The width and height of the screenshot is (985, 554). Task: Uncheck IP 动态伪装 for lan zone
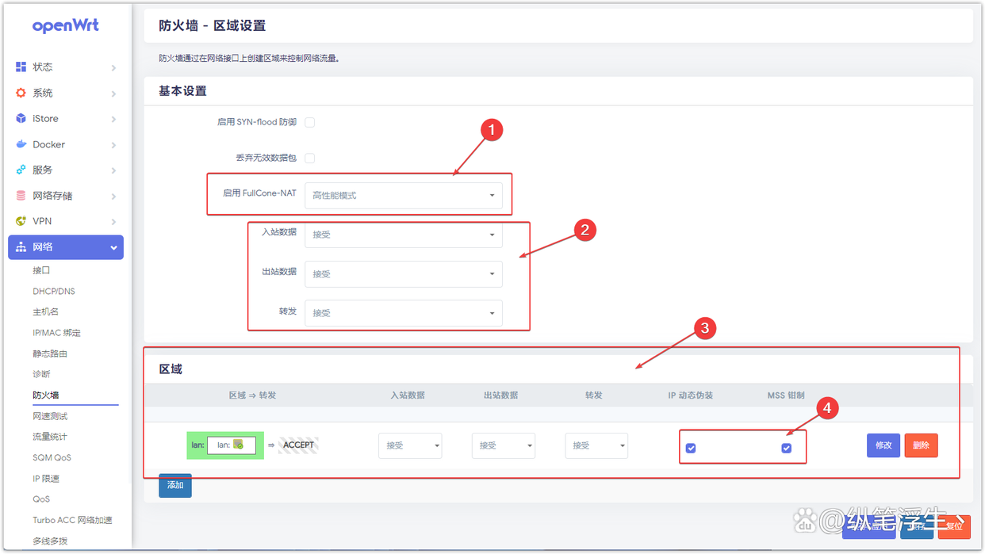click(x=691, y=448)
